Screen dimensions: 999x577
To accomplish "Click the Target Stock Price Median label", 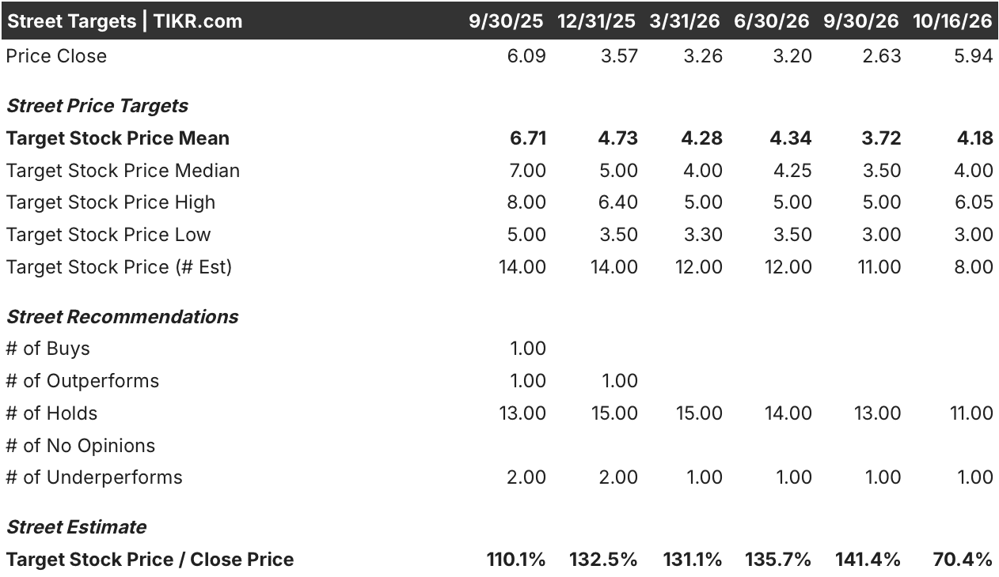I will tap(123, 171).
